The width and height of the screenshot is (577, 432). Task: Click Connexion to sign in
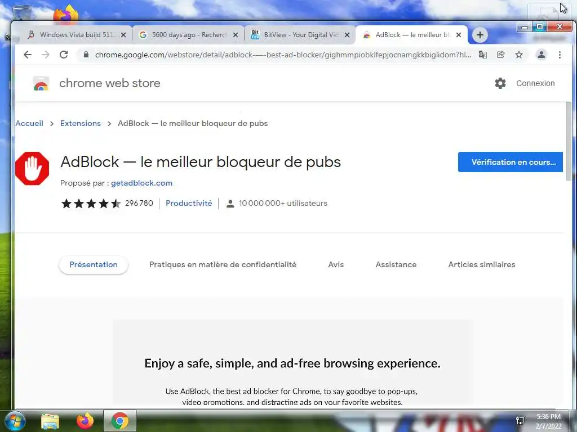click(x=535, y=83)
